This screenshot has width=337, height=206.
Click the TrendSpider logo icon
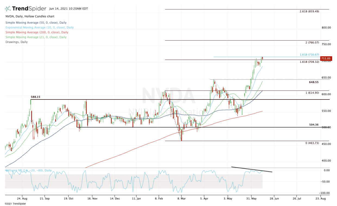pyautogui.click(x=8, y=8)
